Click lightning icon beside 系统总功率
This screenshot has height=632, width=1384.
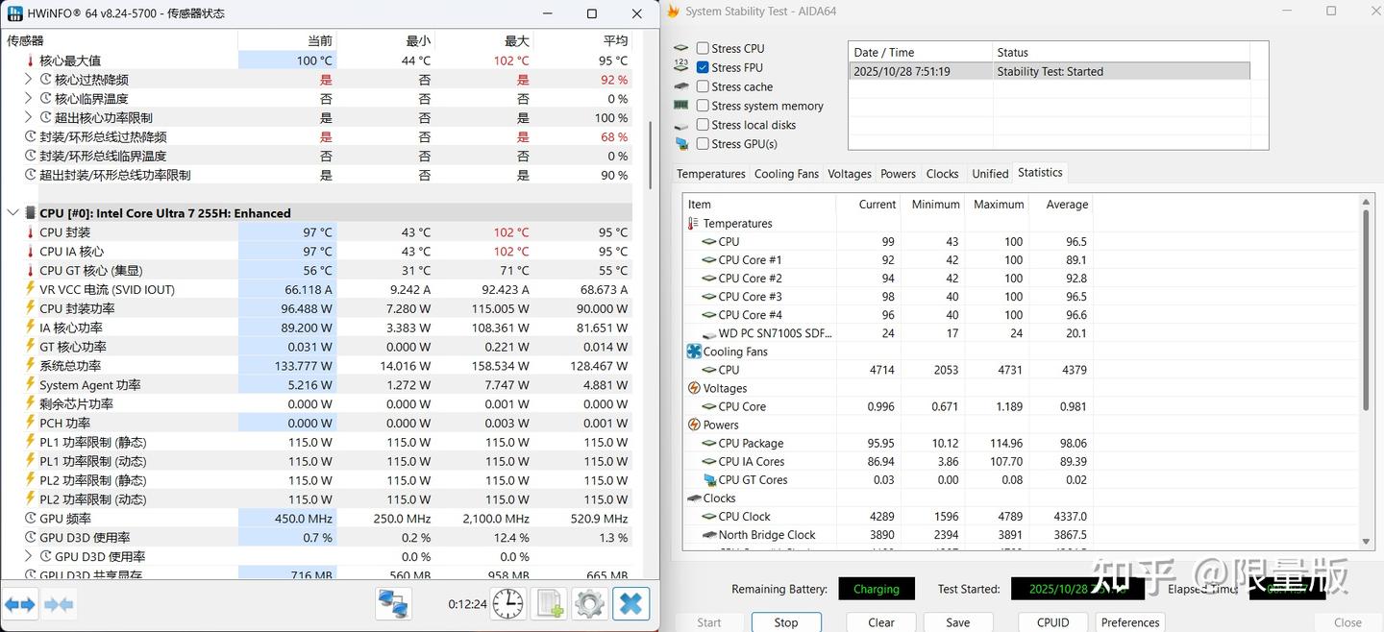30,366
